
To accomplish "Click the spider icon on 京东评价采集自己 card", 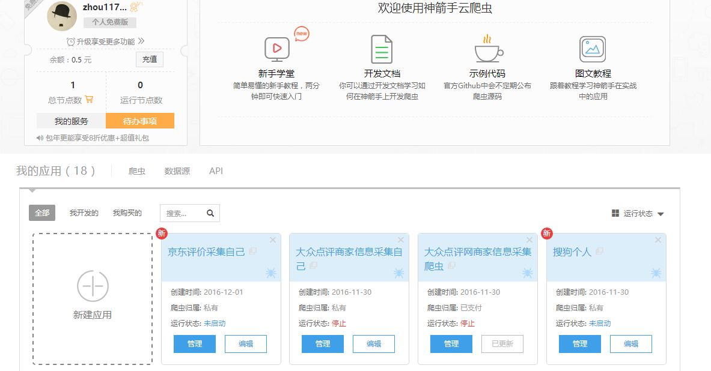I will [270, 273].
